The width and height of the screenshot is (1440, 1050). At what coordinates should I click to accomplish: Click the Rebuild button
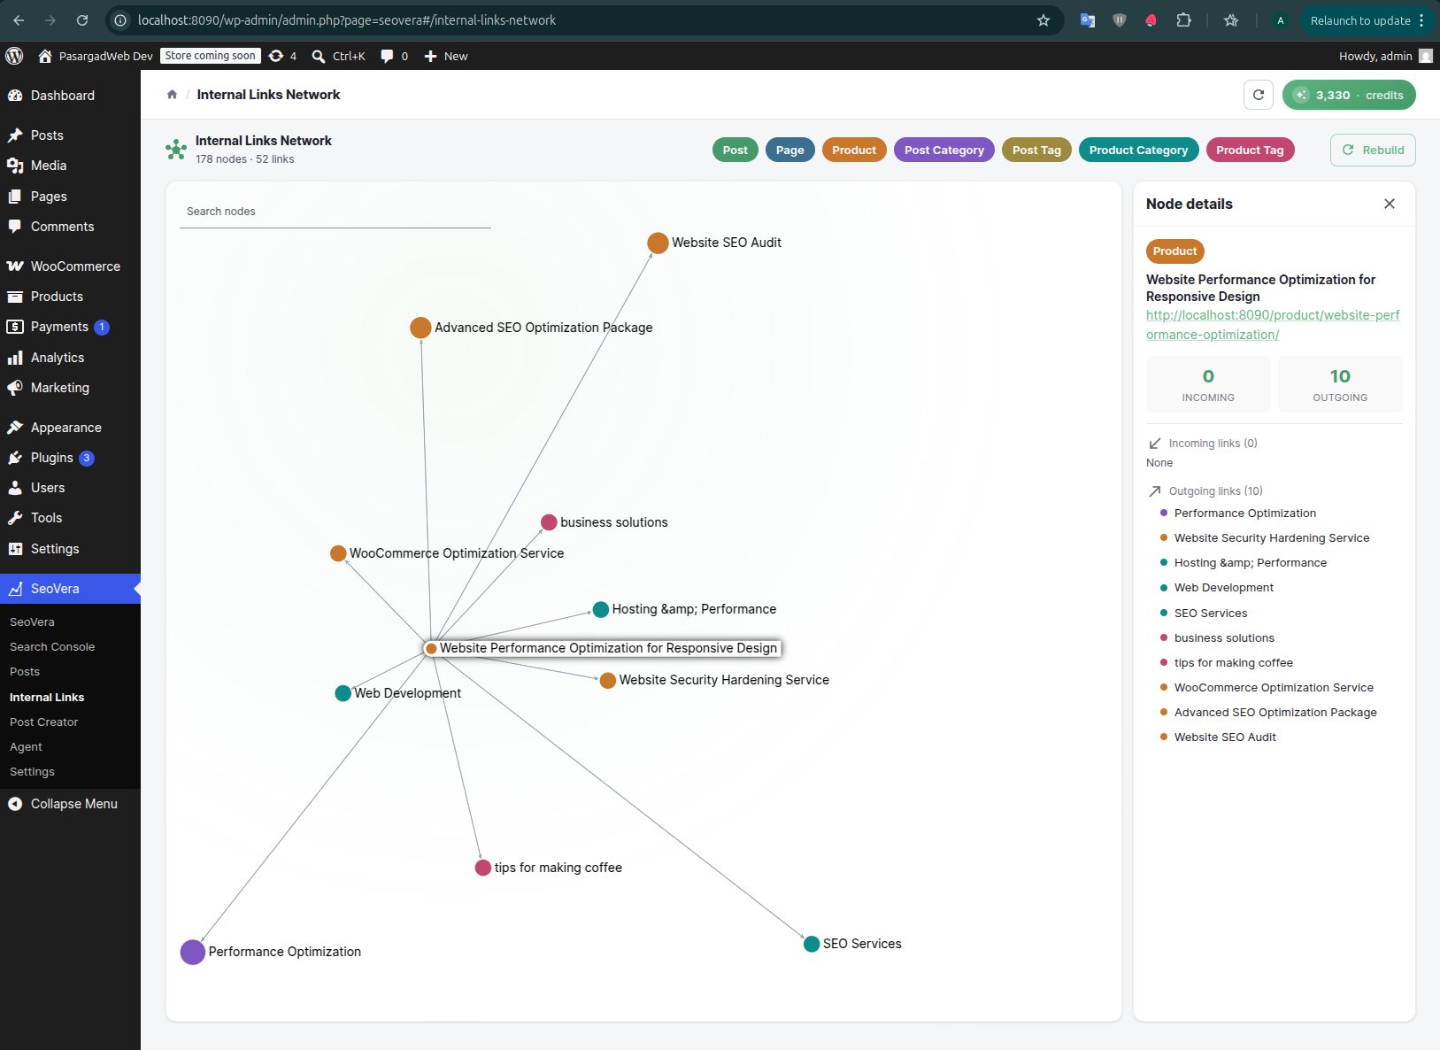coord(1373,150)
